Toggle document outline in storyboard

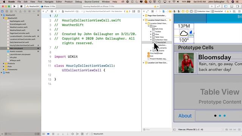tap(174, 130)
